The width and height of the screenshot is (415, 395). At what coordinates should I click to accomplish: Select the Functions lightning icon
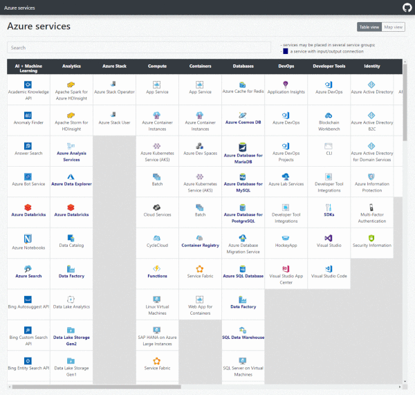tap(156, 268)
